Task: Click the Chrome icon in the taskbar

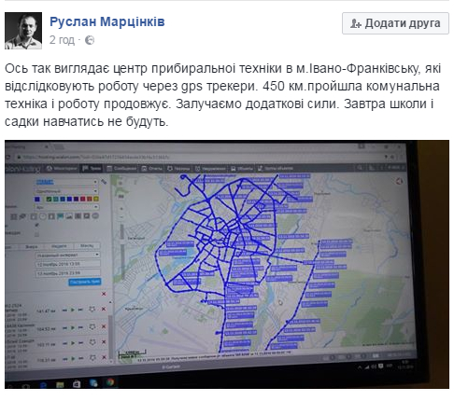Action: click(x=110, y=382)
